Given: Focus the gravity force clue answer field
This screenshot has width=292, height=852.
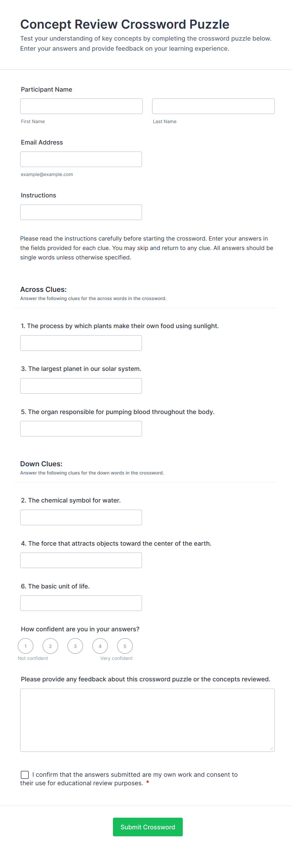Looking at the screenshot, I should 81,560.
